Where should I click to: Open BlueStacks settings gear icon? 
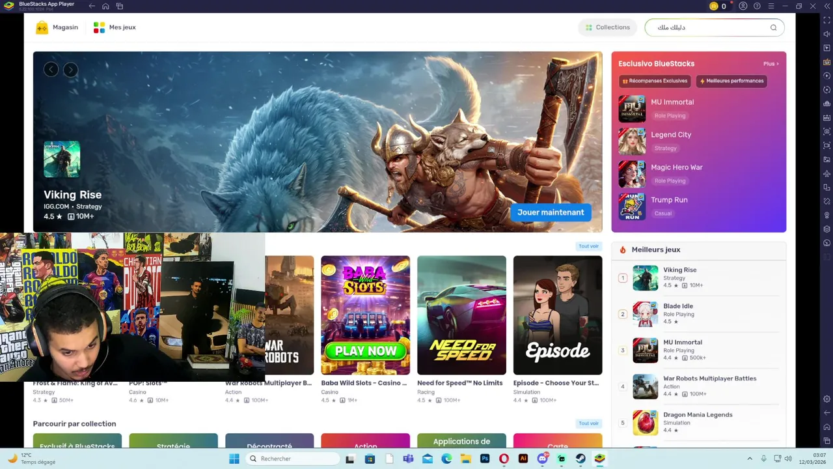coord(827,399)
